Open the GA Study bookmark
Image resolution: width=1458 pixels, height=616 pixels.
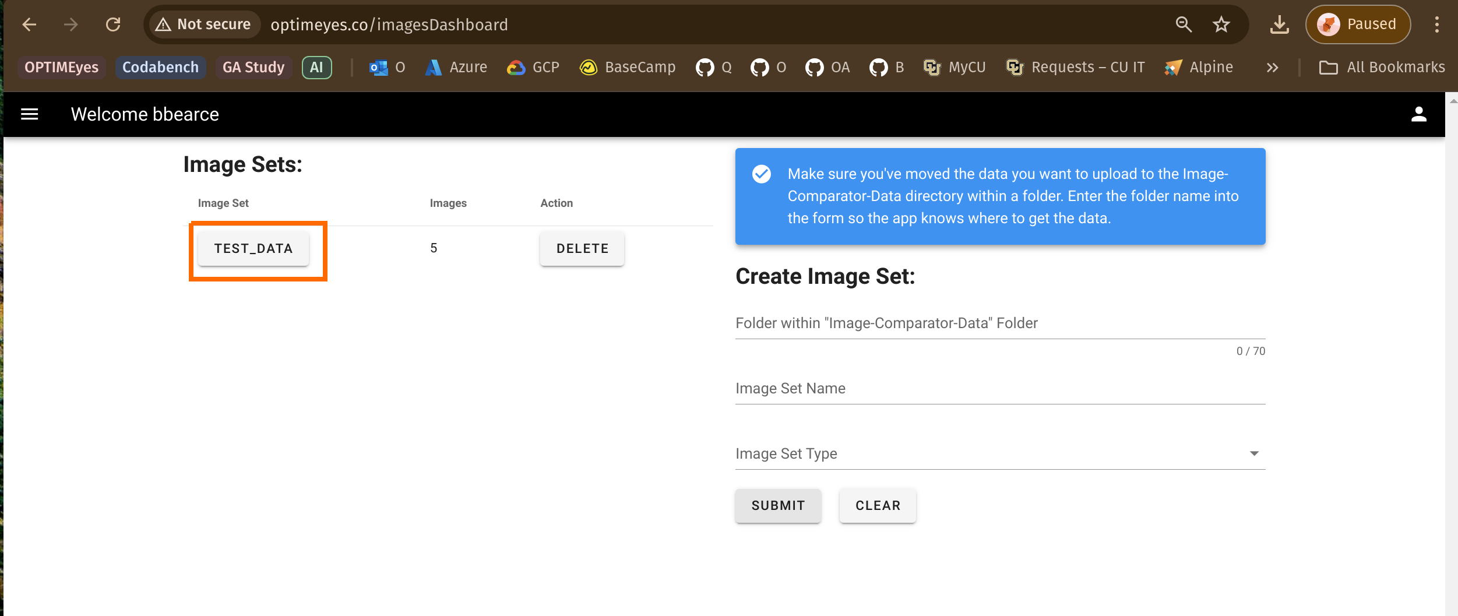pos(253,68)
